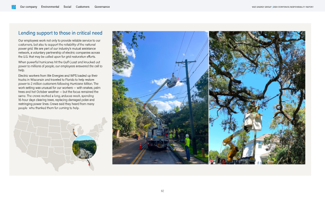
Task: Navigate to the Governance section
Action: (x=102, y=7)
